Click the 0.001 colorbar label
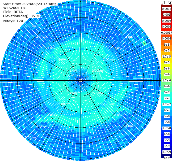Viewport: 172px width, 161px height. [x=167, y=15]
